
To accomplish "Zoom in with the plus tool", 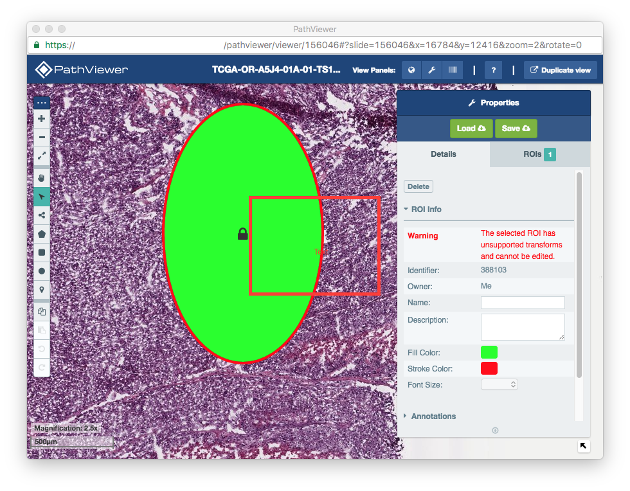I will point(41,118).
